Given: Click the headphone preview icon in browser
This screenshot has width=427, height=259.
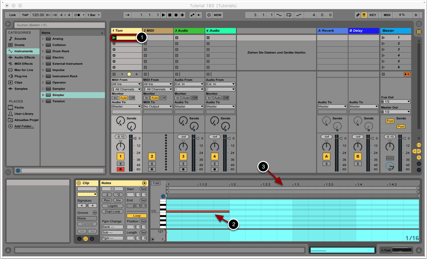Looking at the screenshot, I should point(18,171).
